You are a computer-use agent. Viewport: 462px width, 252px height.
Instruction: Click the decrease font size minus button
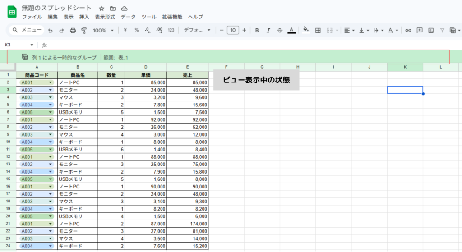222,31
